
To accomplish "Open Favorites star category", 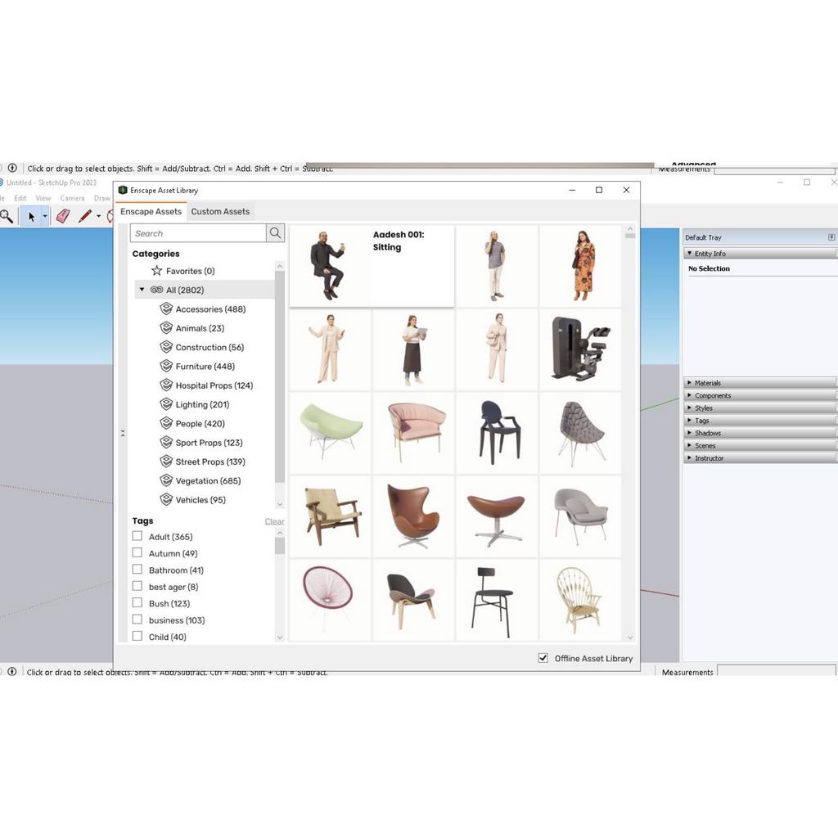I will point(156,271).
